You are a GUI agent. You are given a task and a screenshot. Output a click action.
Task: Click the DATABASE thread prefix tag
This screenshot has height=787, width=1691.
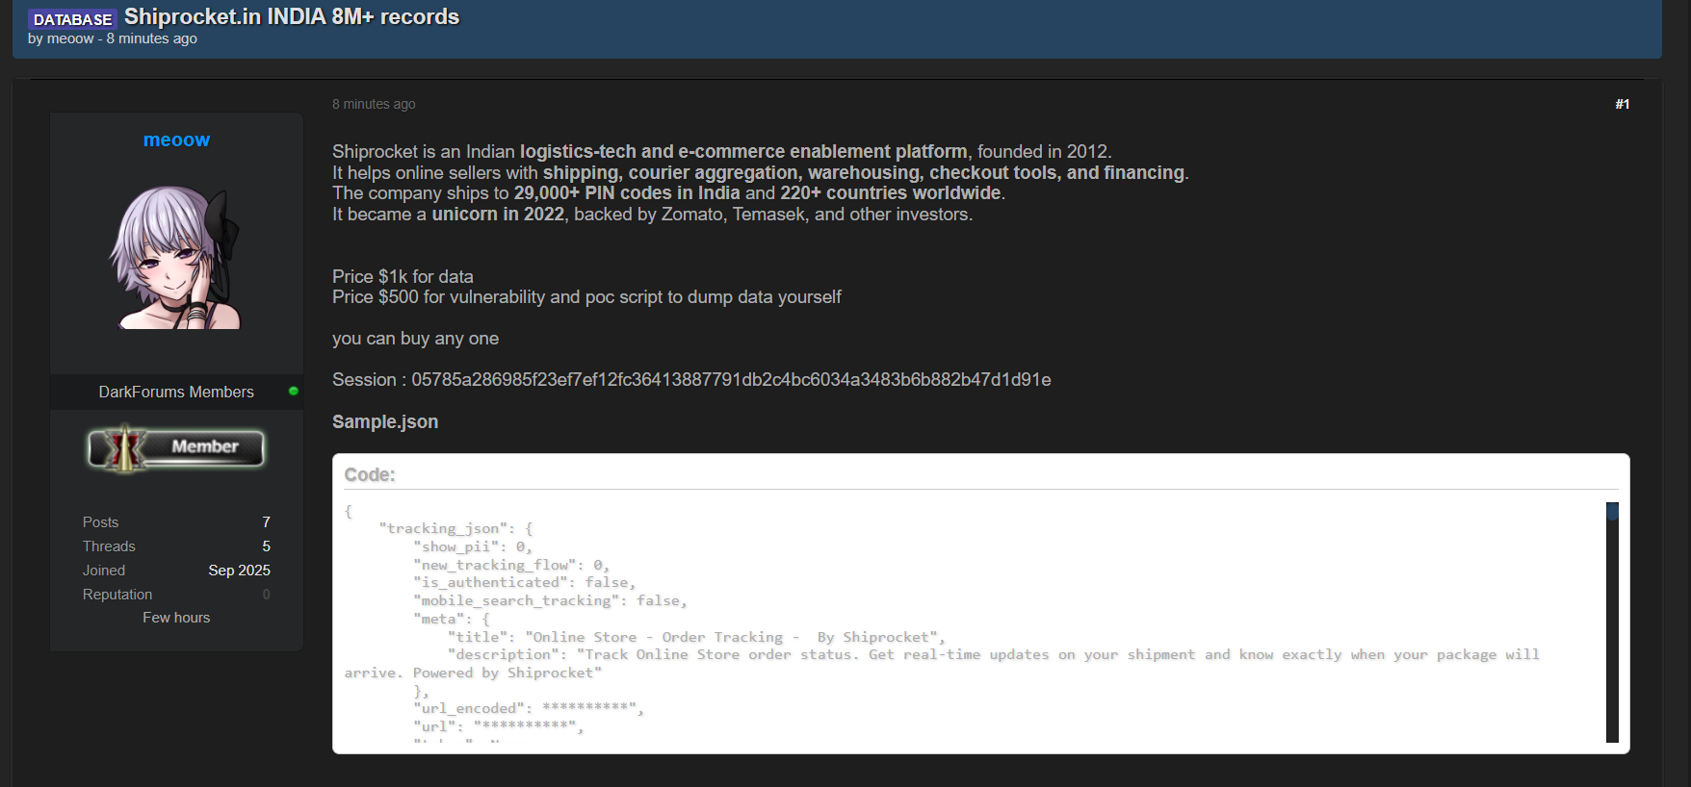pos(72,19)
